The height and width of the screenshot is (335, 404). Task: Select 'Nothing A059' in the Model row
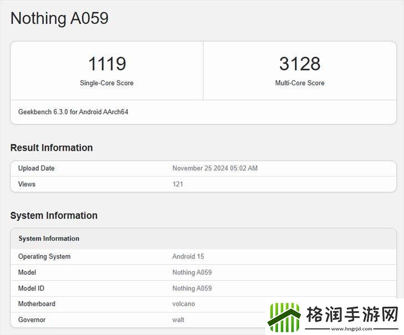pyautogui.click(x=192, y=272)
